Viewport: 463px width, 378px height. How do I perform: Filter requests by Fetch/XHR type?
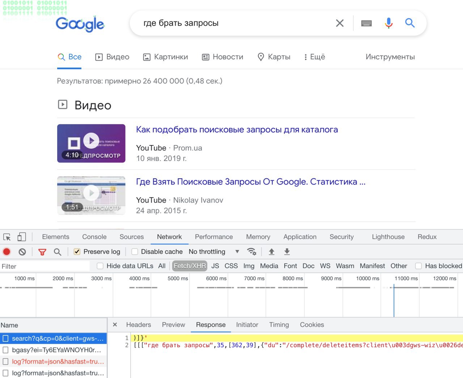(x=190, y=266)
